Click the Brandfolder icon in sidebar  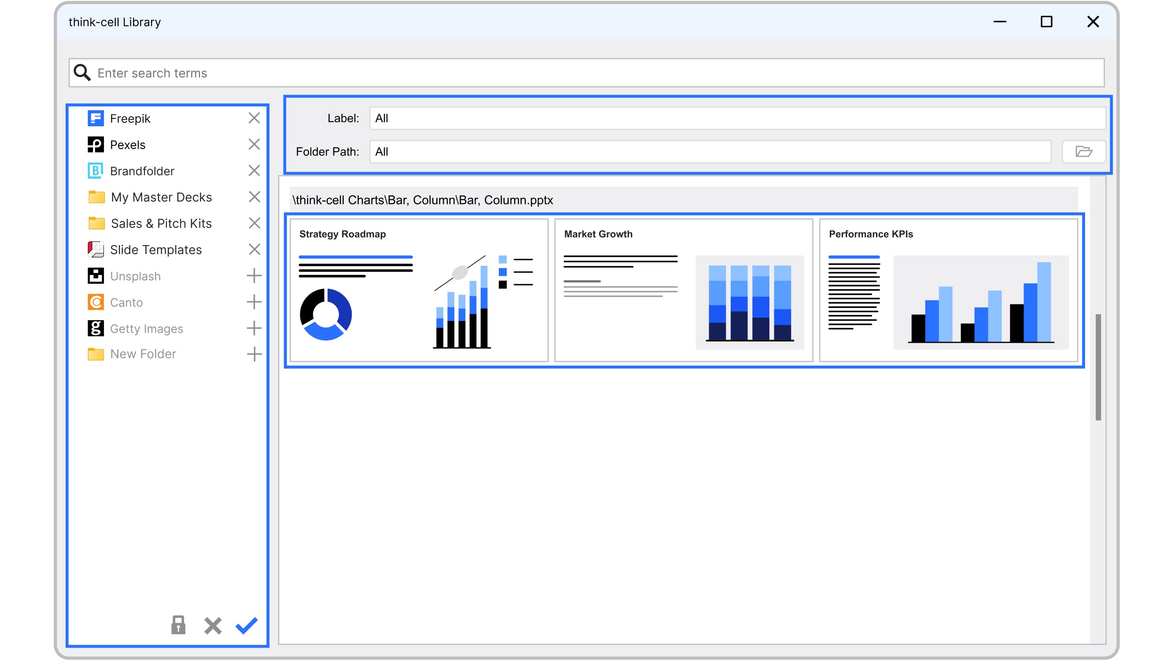95,171
